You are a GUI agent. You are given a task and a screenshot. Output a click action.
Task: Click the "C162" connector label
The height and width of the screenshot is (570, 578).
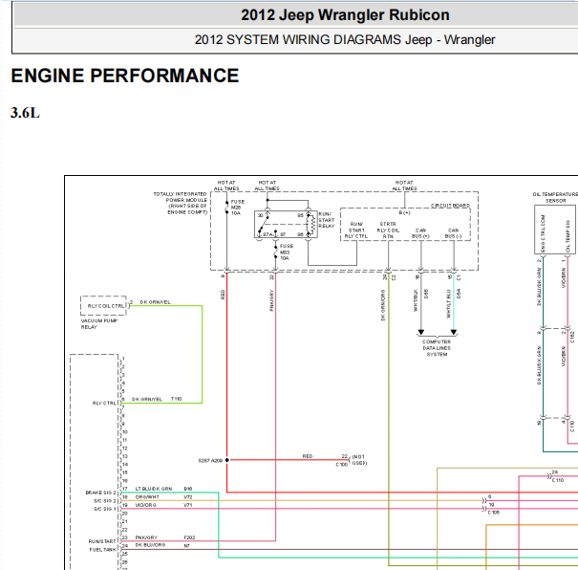572,337
